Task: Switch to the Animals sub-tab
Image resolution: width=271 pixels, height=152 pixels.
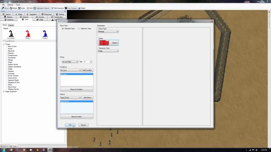Action: (11, 25)
